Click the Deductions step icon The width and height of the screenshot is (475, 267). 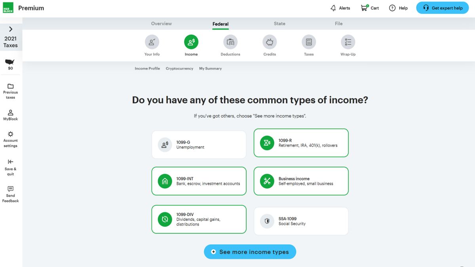pos(230,42)
